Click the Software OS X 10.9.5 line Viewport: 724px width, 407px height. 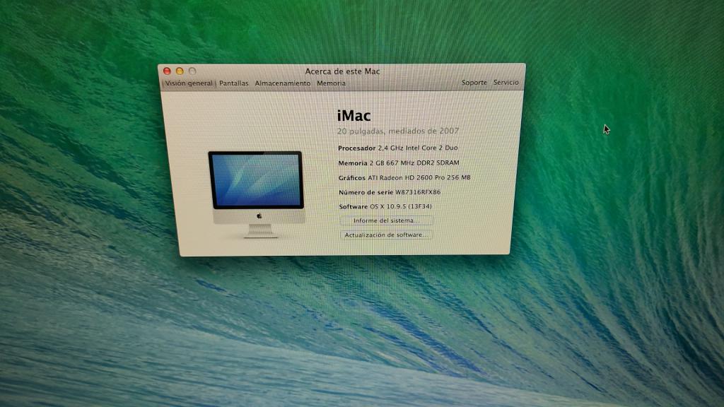(385, 207)
